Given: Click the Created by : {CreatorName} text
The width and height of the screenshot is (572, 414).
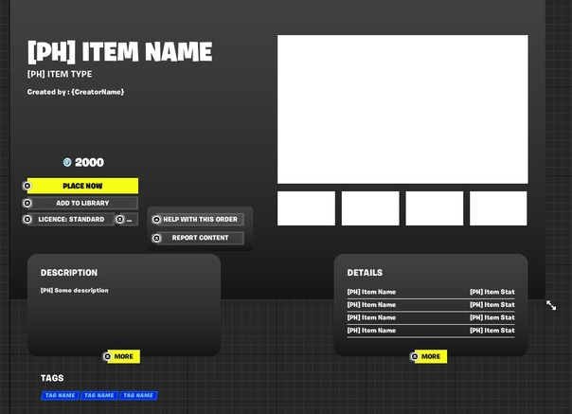Looking at the screenshot, I should click(76, 92).
